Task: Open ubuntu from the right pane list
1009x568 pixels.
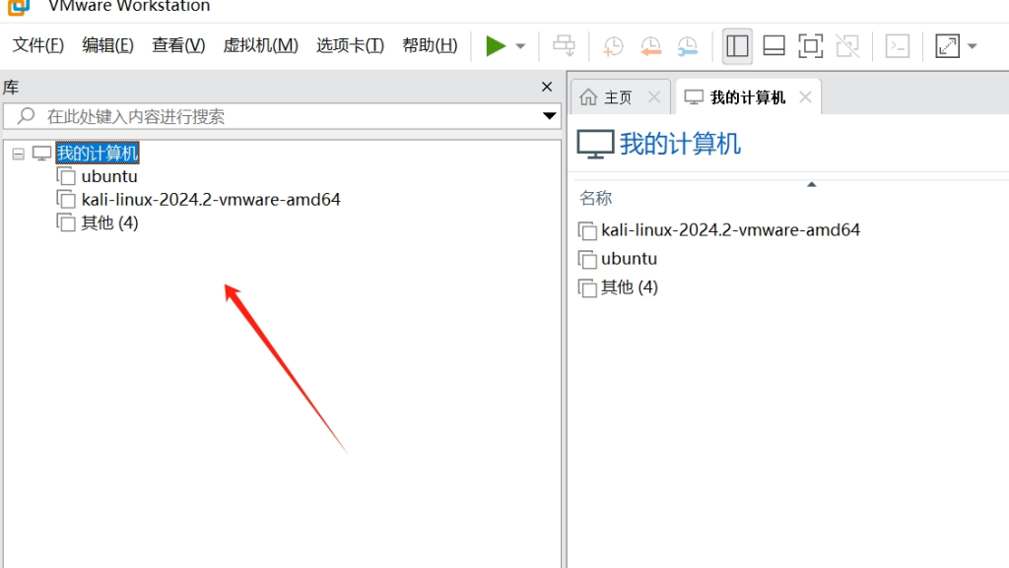Action: (x=629, y=258)
